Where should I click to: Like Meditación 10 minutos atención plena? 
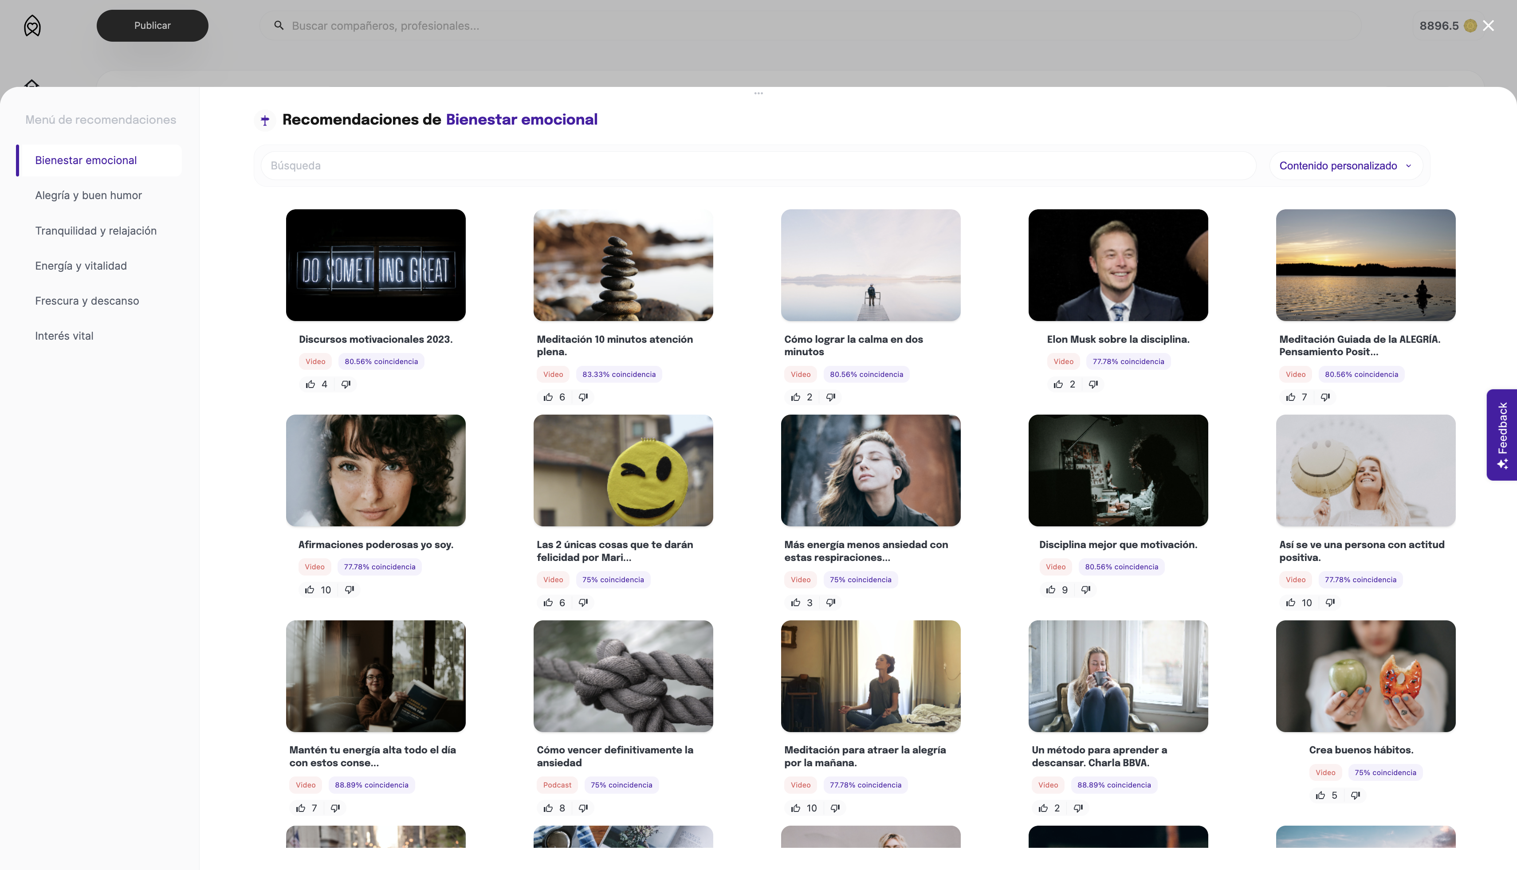coord(548,397)
